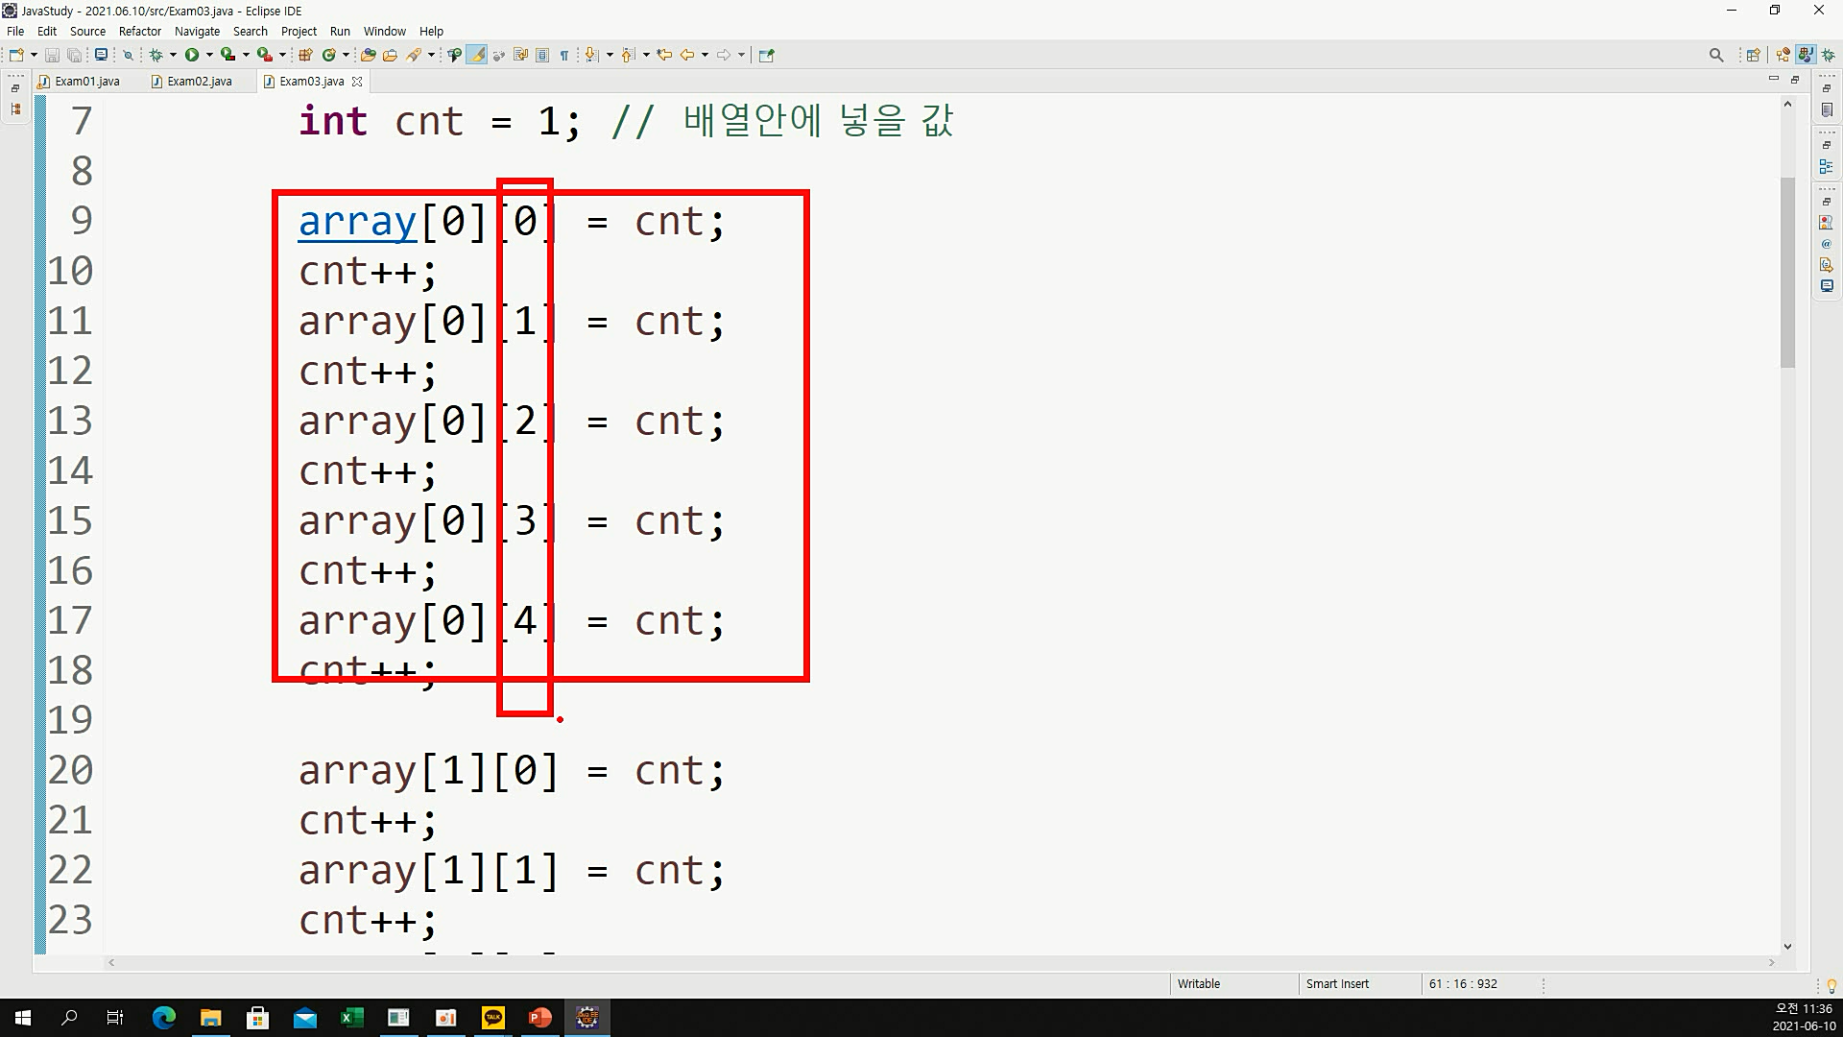Toggle Show Whitespace Characters pilcrow button
1843x1037 pixels.
[564, 55]
